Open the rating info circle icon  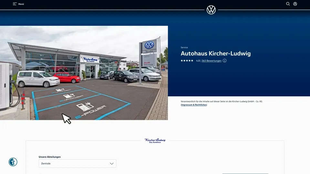click(x=224, y=61)
